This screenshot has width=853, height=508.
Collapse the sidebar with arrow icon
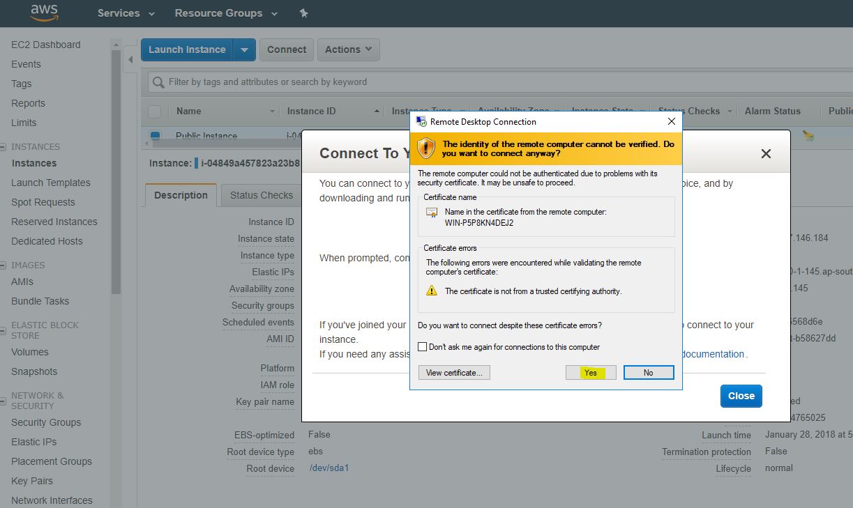(130, 60)
